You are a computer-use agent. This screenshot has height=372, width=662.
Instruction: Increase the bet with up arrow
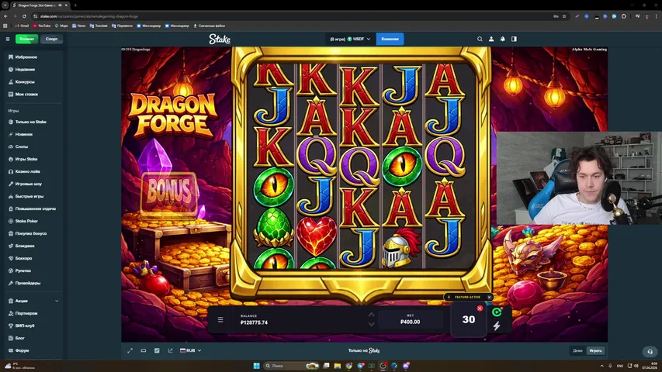pyautogui.click(x=371, y=315)
